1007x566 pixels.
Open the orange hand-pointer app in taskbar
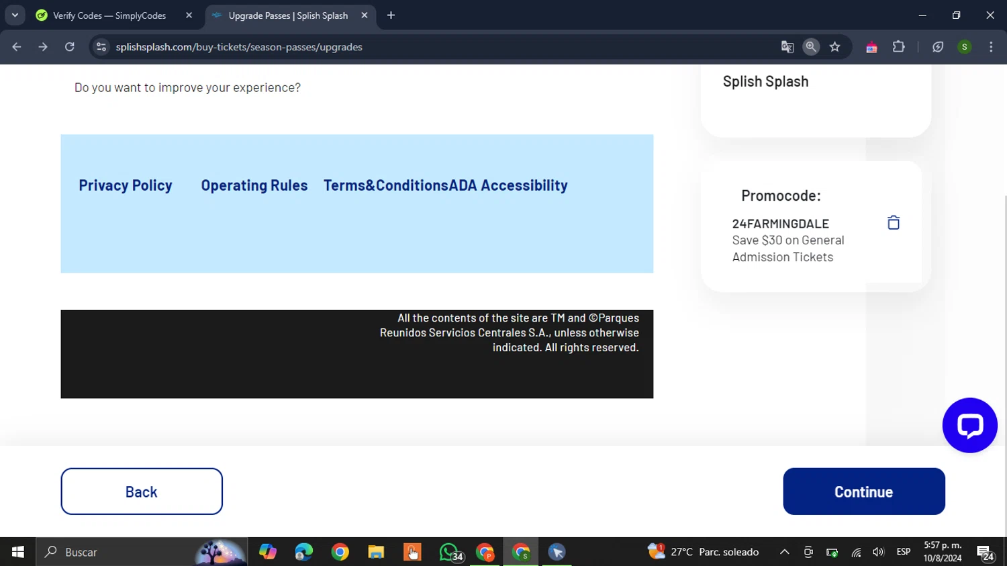[x=412, y=552]
